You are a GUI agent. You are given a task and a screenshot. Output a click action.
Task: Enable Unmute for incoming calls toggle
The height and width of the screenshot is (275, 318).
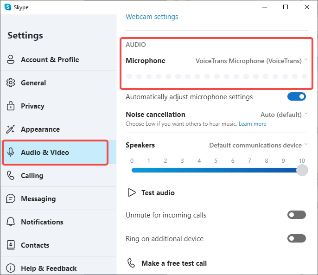pyautogui.click(x=297, y=215)
